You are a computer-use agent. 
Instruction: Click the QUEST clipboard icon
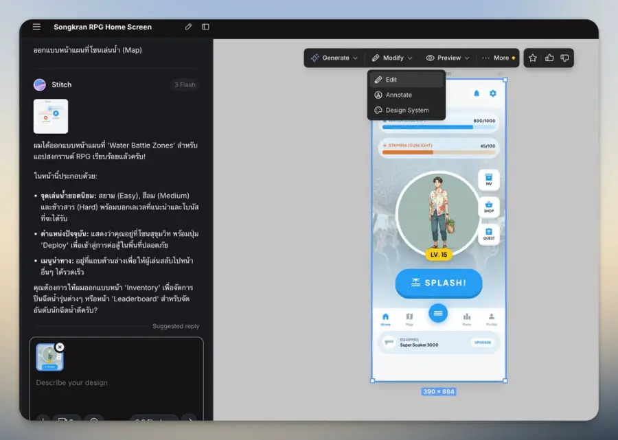click(489, 234)
